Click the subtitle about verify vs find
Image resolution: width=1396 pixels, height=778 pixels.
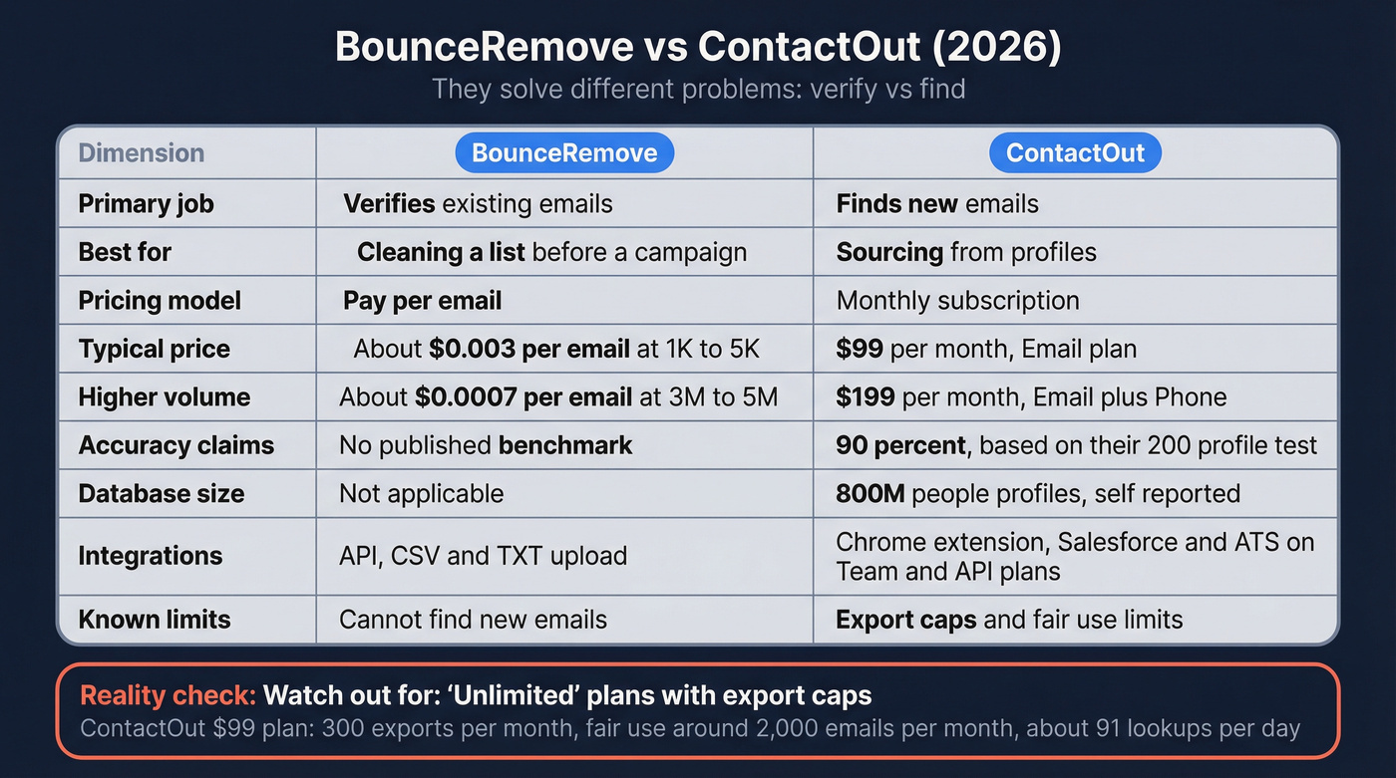click(698, 89)
